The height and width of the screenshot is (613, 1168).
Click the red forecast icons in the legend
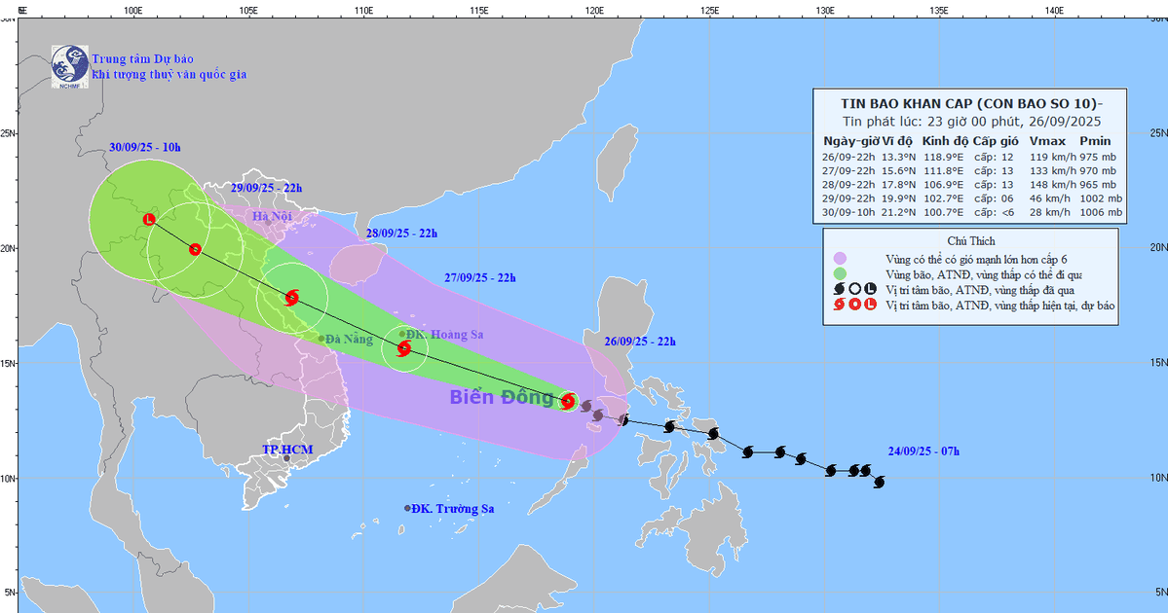[x=854, y=305]
